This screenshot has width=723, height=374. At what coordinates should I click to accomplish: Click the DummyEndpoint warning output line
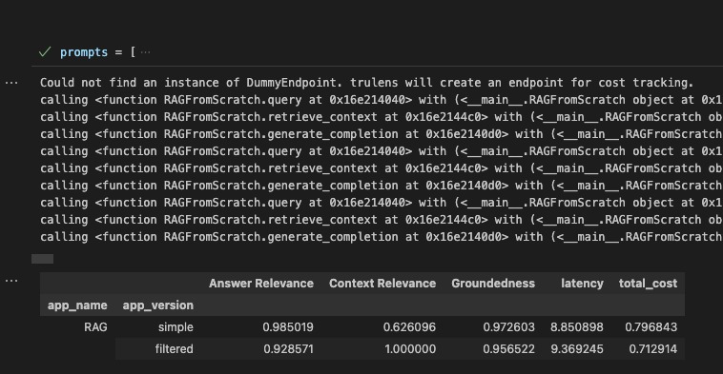tap(366, 83)
